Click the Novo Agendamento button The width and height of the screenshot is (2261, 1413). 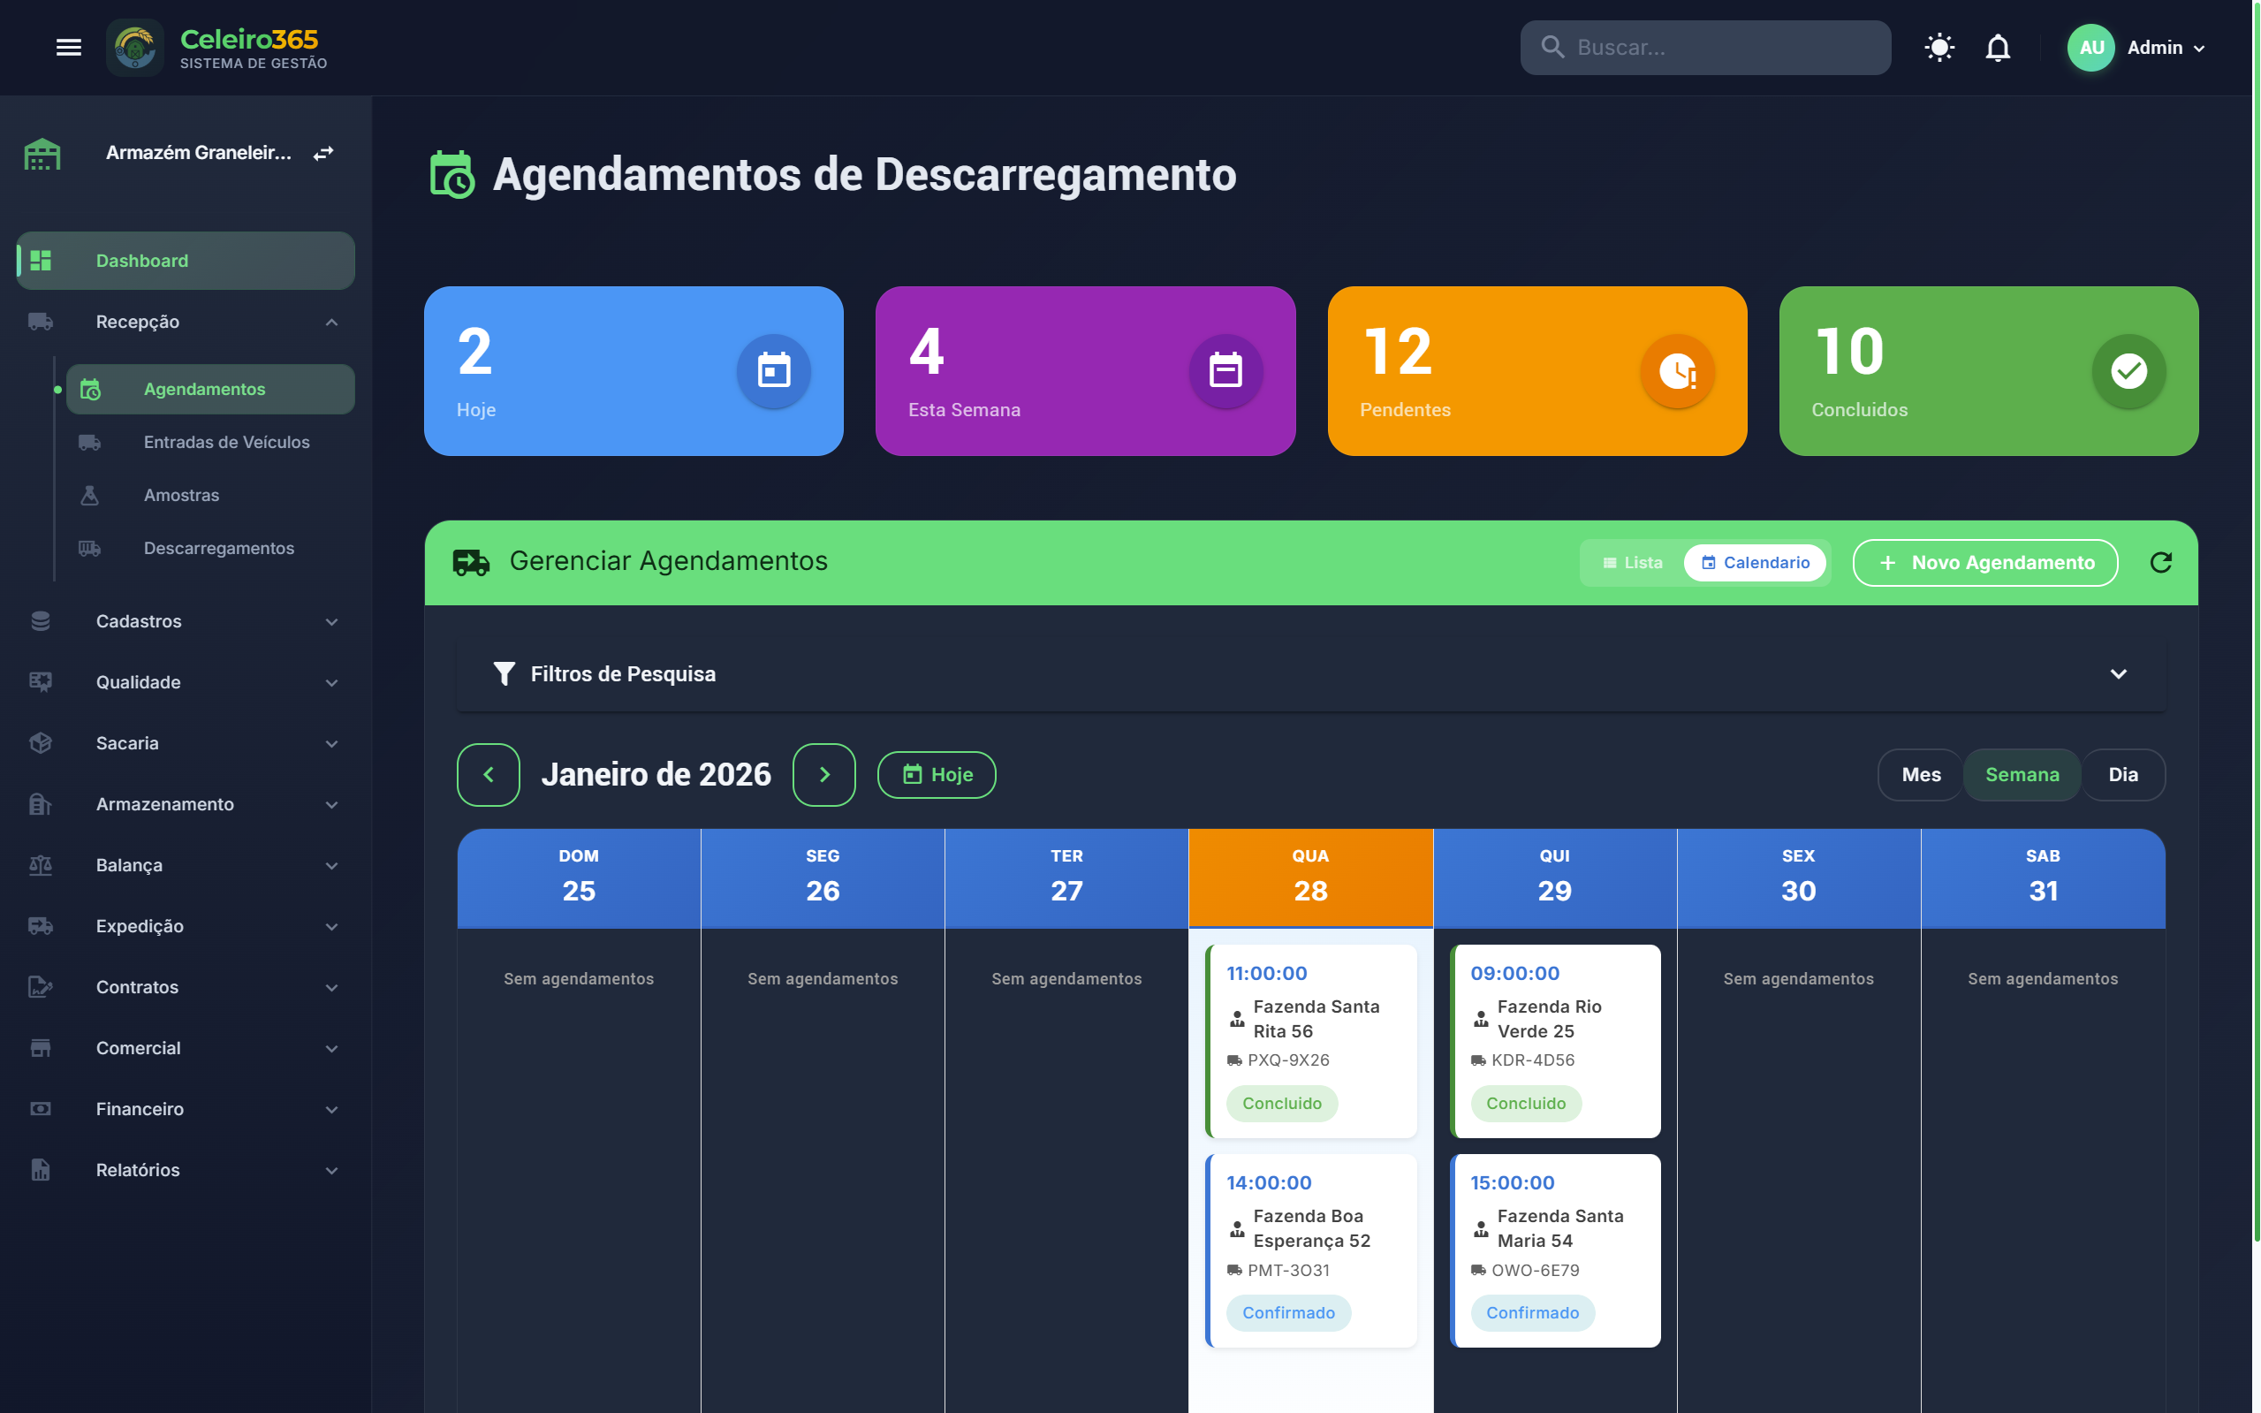(x=1984, y=563)
